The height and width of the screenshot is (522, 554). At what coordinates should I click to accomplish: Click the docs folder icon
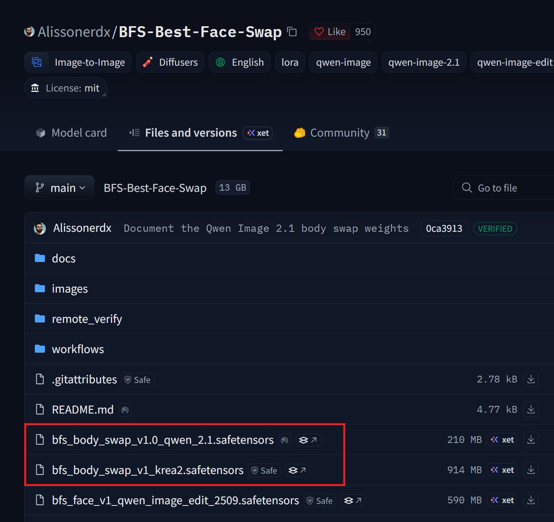pos(40,258)
